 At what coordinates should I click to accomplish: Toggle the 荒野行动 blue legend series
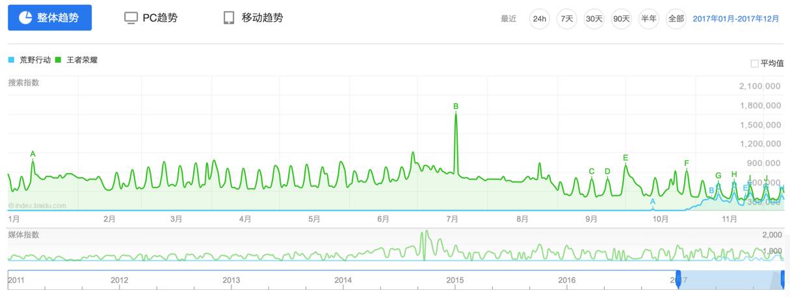click(x=29, y=60)
